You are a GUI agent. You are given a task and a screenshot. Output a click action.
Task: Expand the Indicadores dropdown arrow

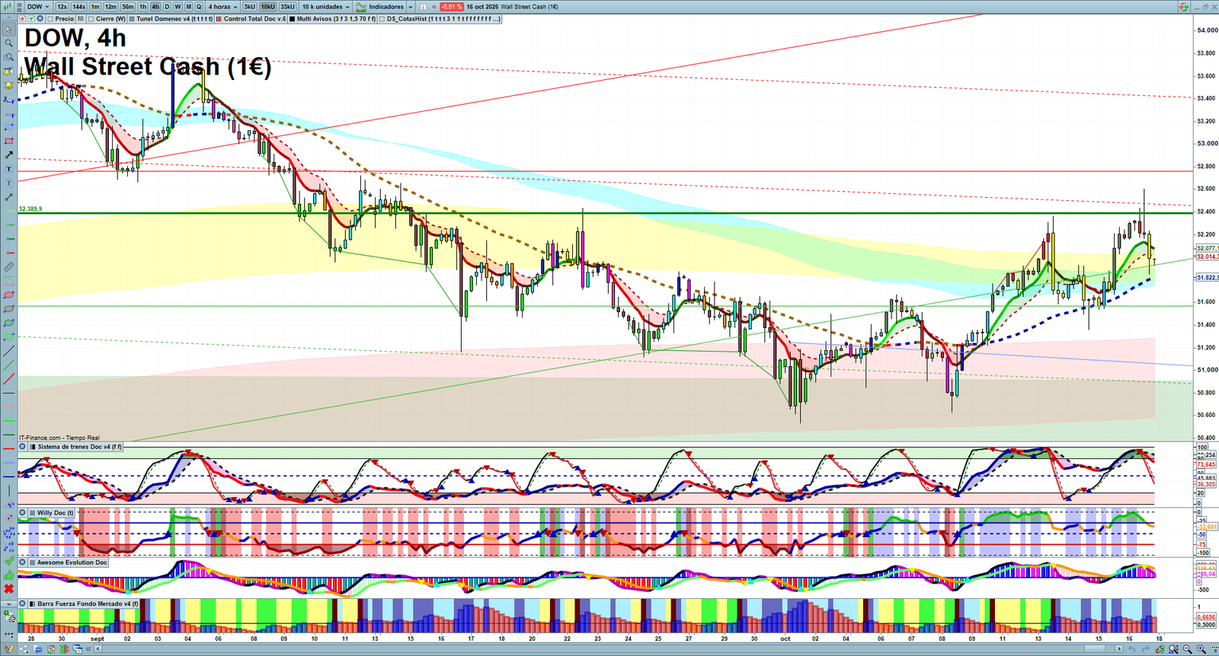410,7
